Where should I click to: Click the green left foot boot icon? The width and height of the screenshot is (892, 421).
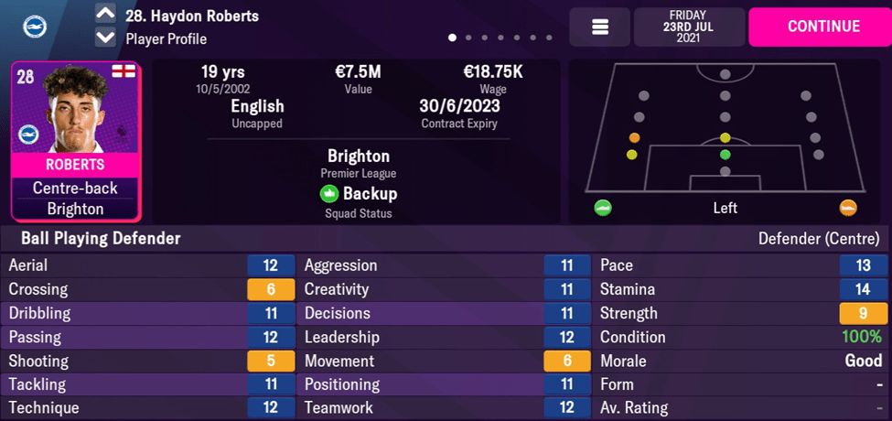pyautogui.click(x=602, y=208)
